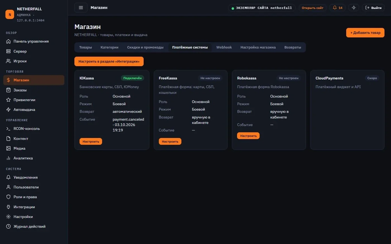
Task: Click the Выйти logout button
Action: [373, 8]
